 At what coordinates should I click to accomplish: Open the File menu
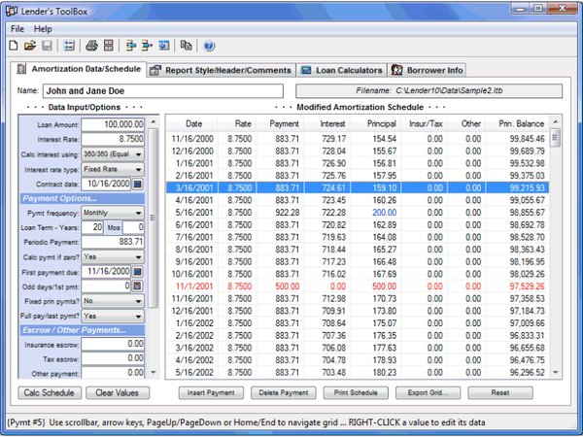click(x=17, y=29)
